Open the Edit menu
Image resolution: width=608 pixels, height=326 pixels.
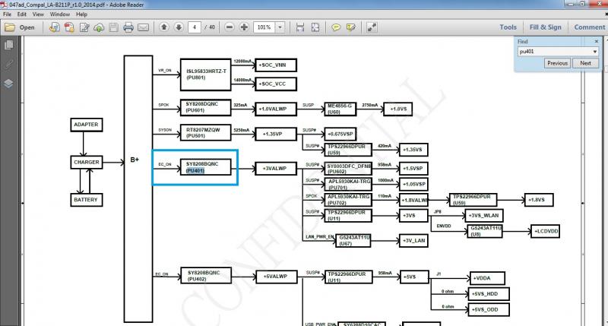click(x=22, y=14)
